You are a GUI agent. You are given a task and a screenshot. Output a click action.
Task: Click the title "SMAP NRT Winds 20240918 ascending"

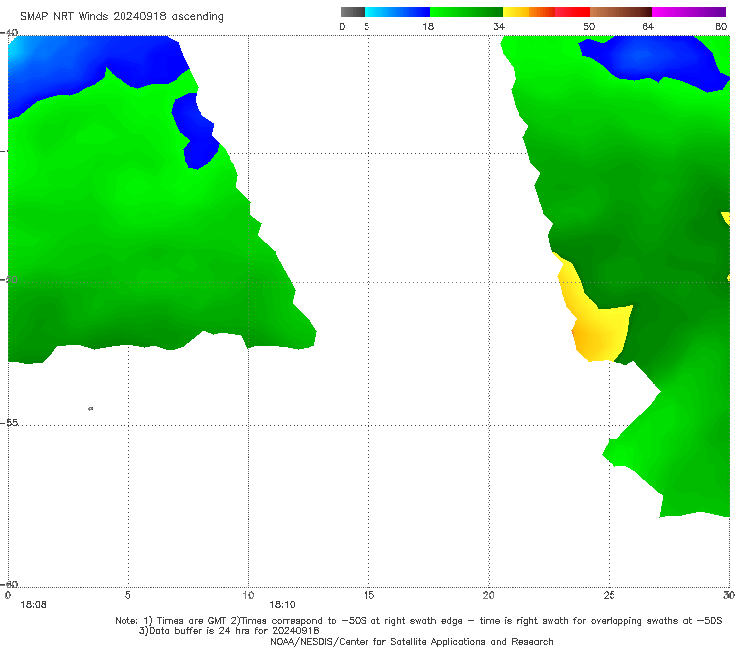(122, 16)
